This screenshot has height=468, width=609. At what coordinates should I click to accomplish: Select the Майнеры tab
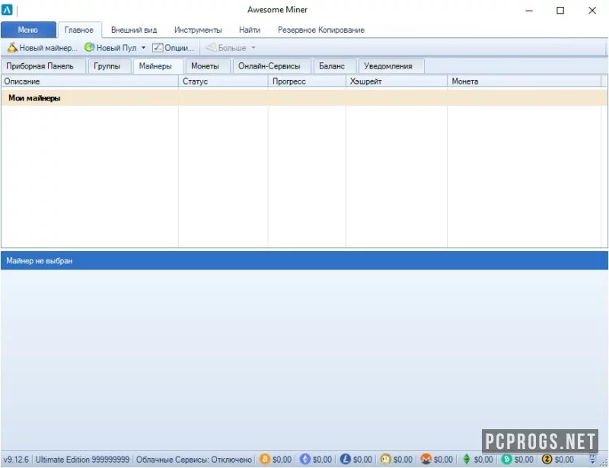pyautogui.click(x=158, y=66)
